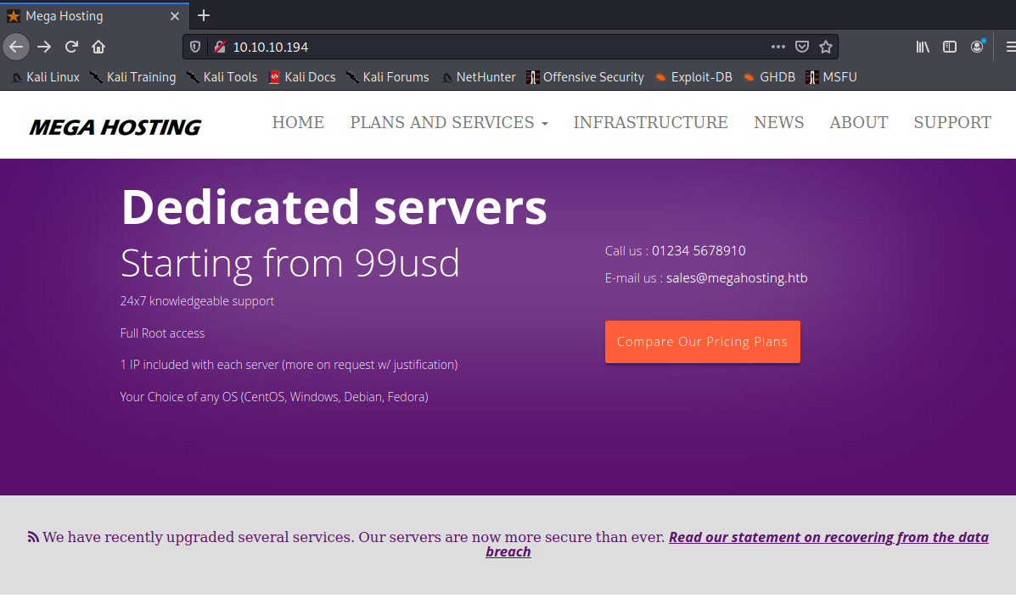The height and width of the screenshot is (604, 1016).
Task: Click the browser back arrow button
Action: (16, 47)
